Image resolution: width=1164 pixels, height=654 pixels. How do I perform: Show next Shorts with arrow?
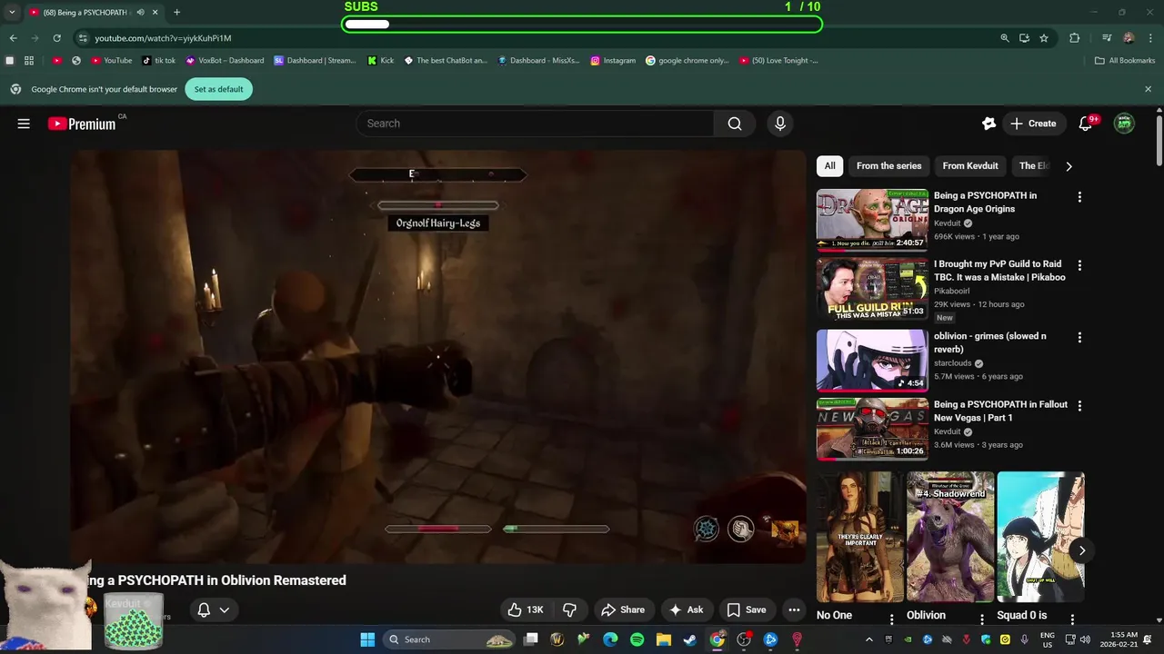[x=1081, y=550]
